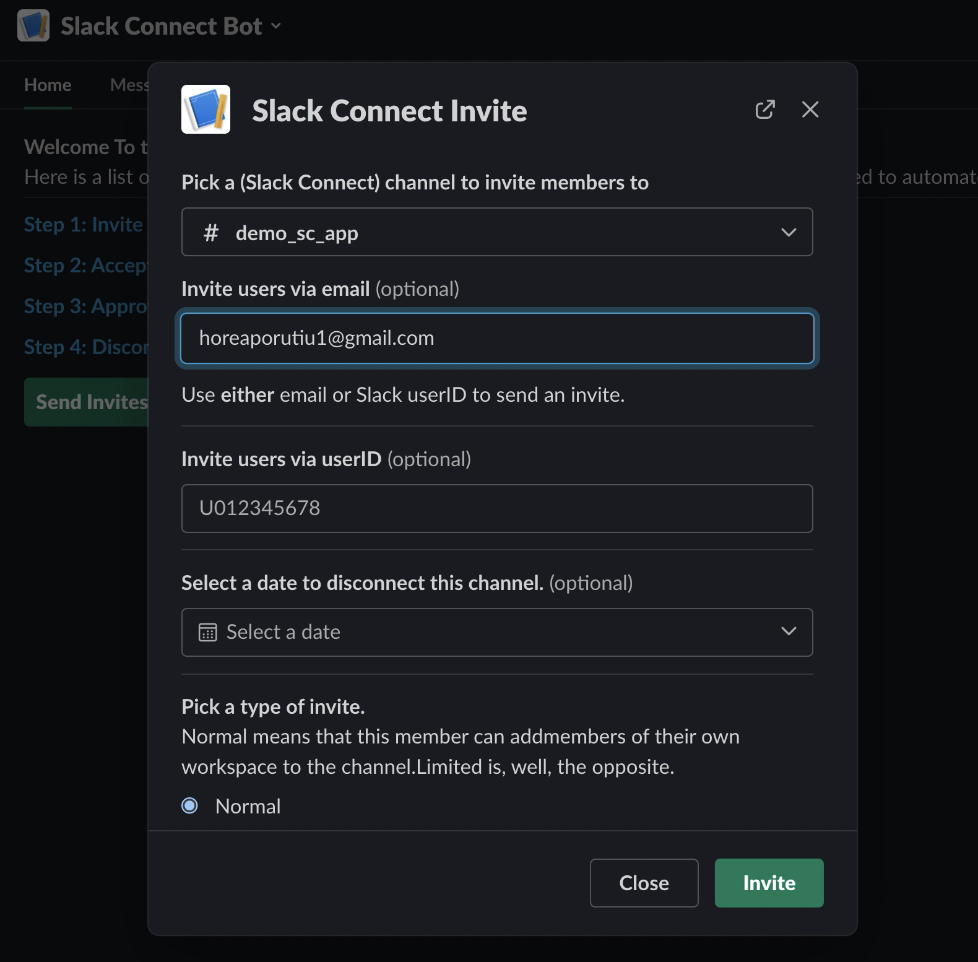Open the Step 3: Approve link
This screenshot has height=962, width=978.
pos(86,306)
